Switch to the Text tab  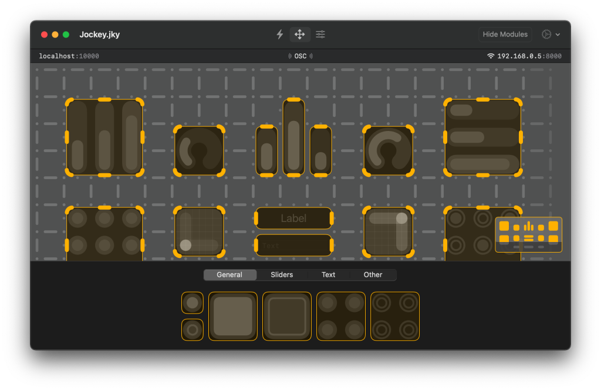click(x=328, y=275)
